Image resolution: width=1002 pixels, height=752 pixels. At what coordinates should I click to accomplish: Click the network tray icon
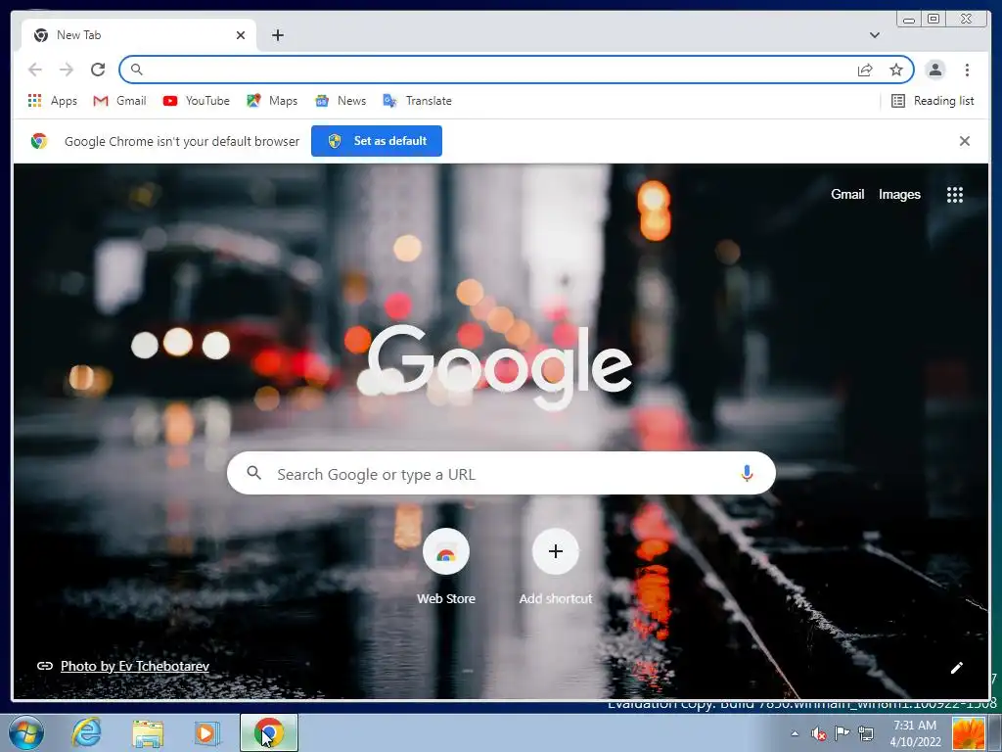tap(866, 732)
